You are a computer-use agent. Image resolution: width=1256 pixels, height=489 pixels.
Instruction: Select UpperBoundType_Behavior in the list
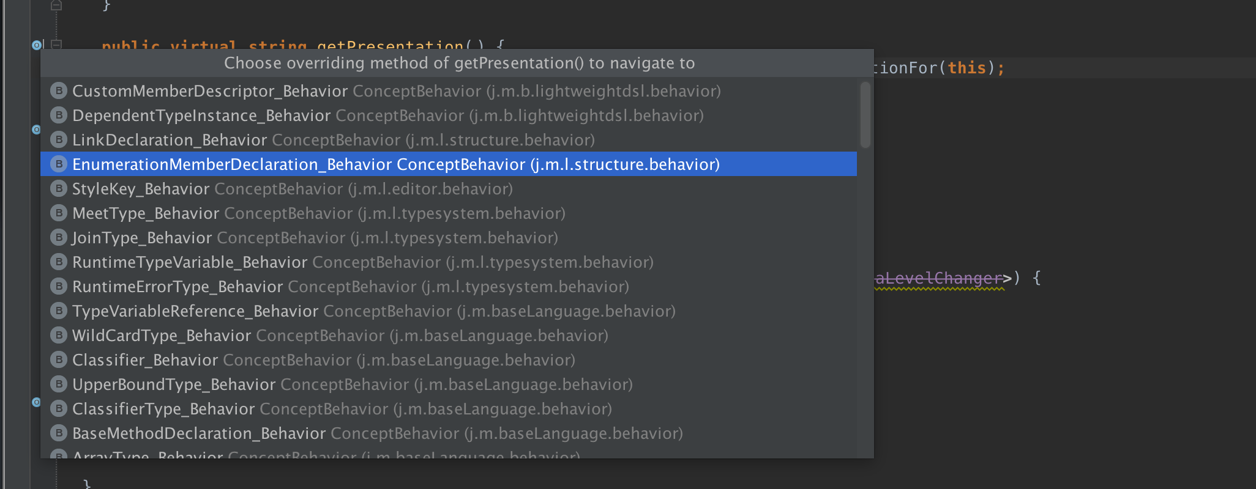pos(174,384)
